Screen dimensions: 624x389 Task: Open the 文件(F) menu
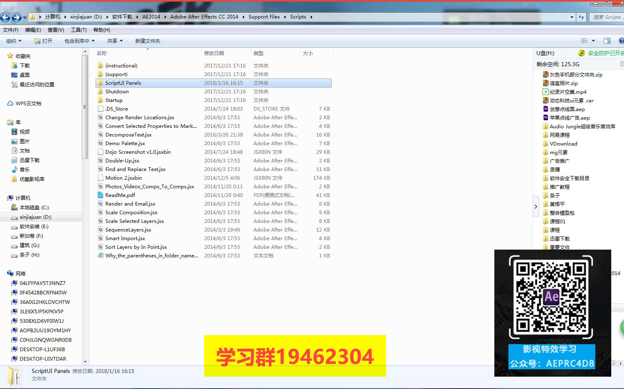[11, 30]
